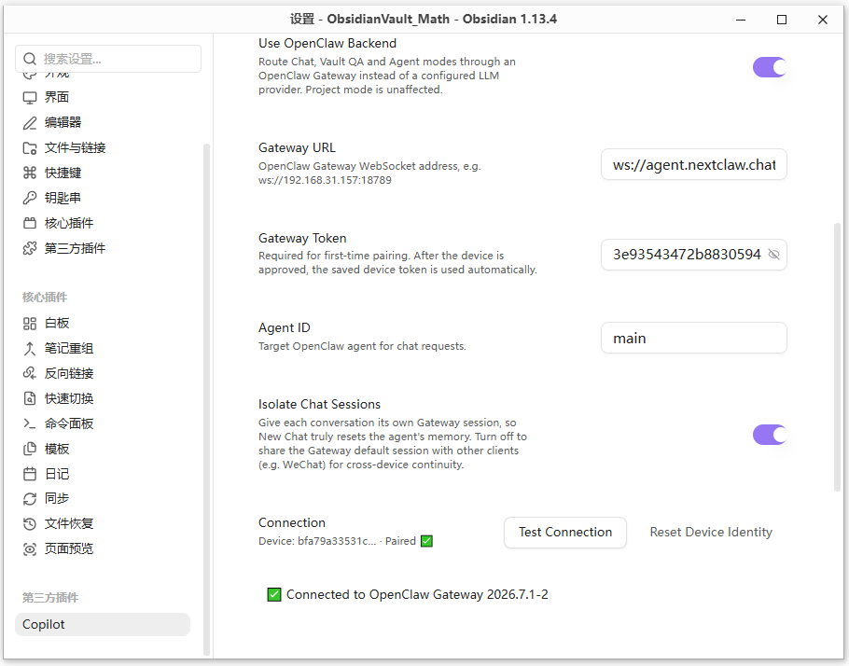Click the link icon beside 反向链接
The width and height of the screenshot is (849, 666).
tap(30, 374)
